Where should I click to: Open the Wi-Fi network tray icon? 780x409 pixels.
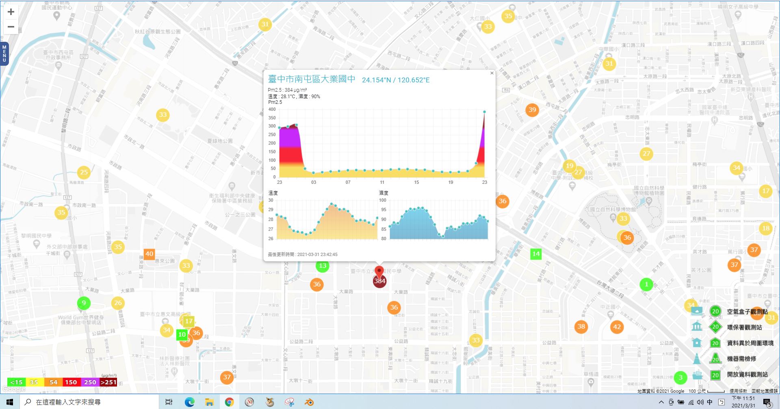pyautogui.click(x=691, y=402)
